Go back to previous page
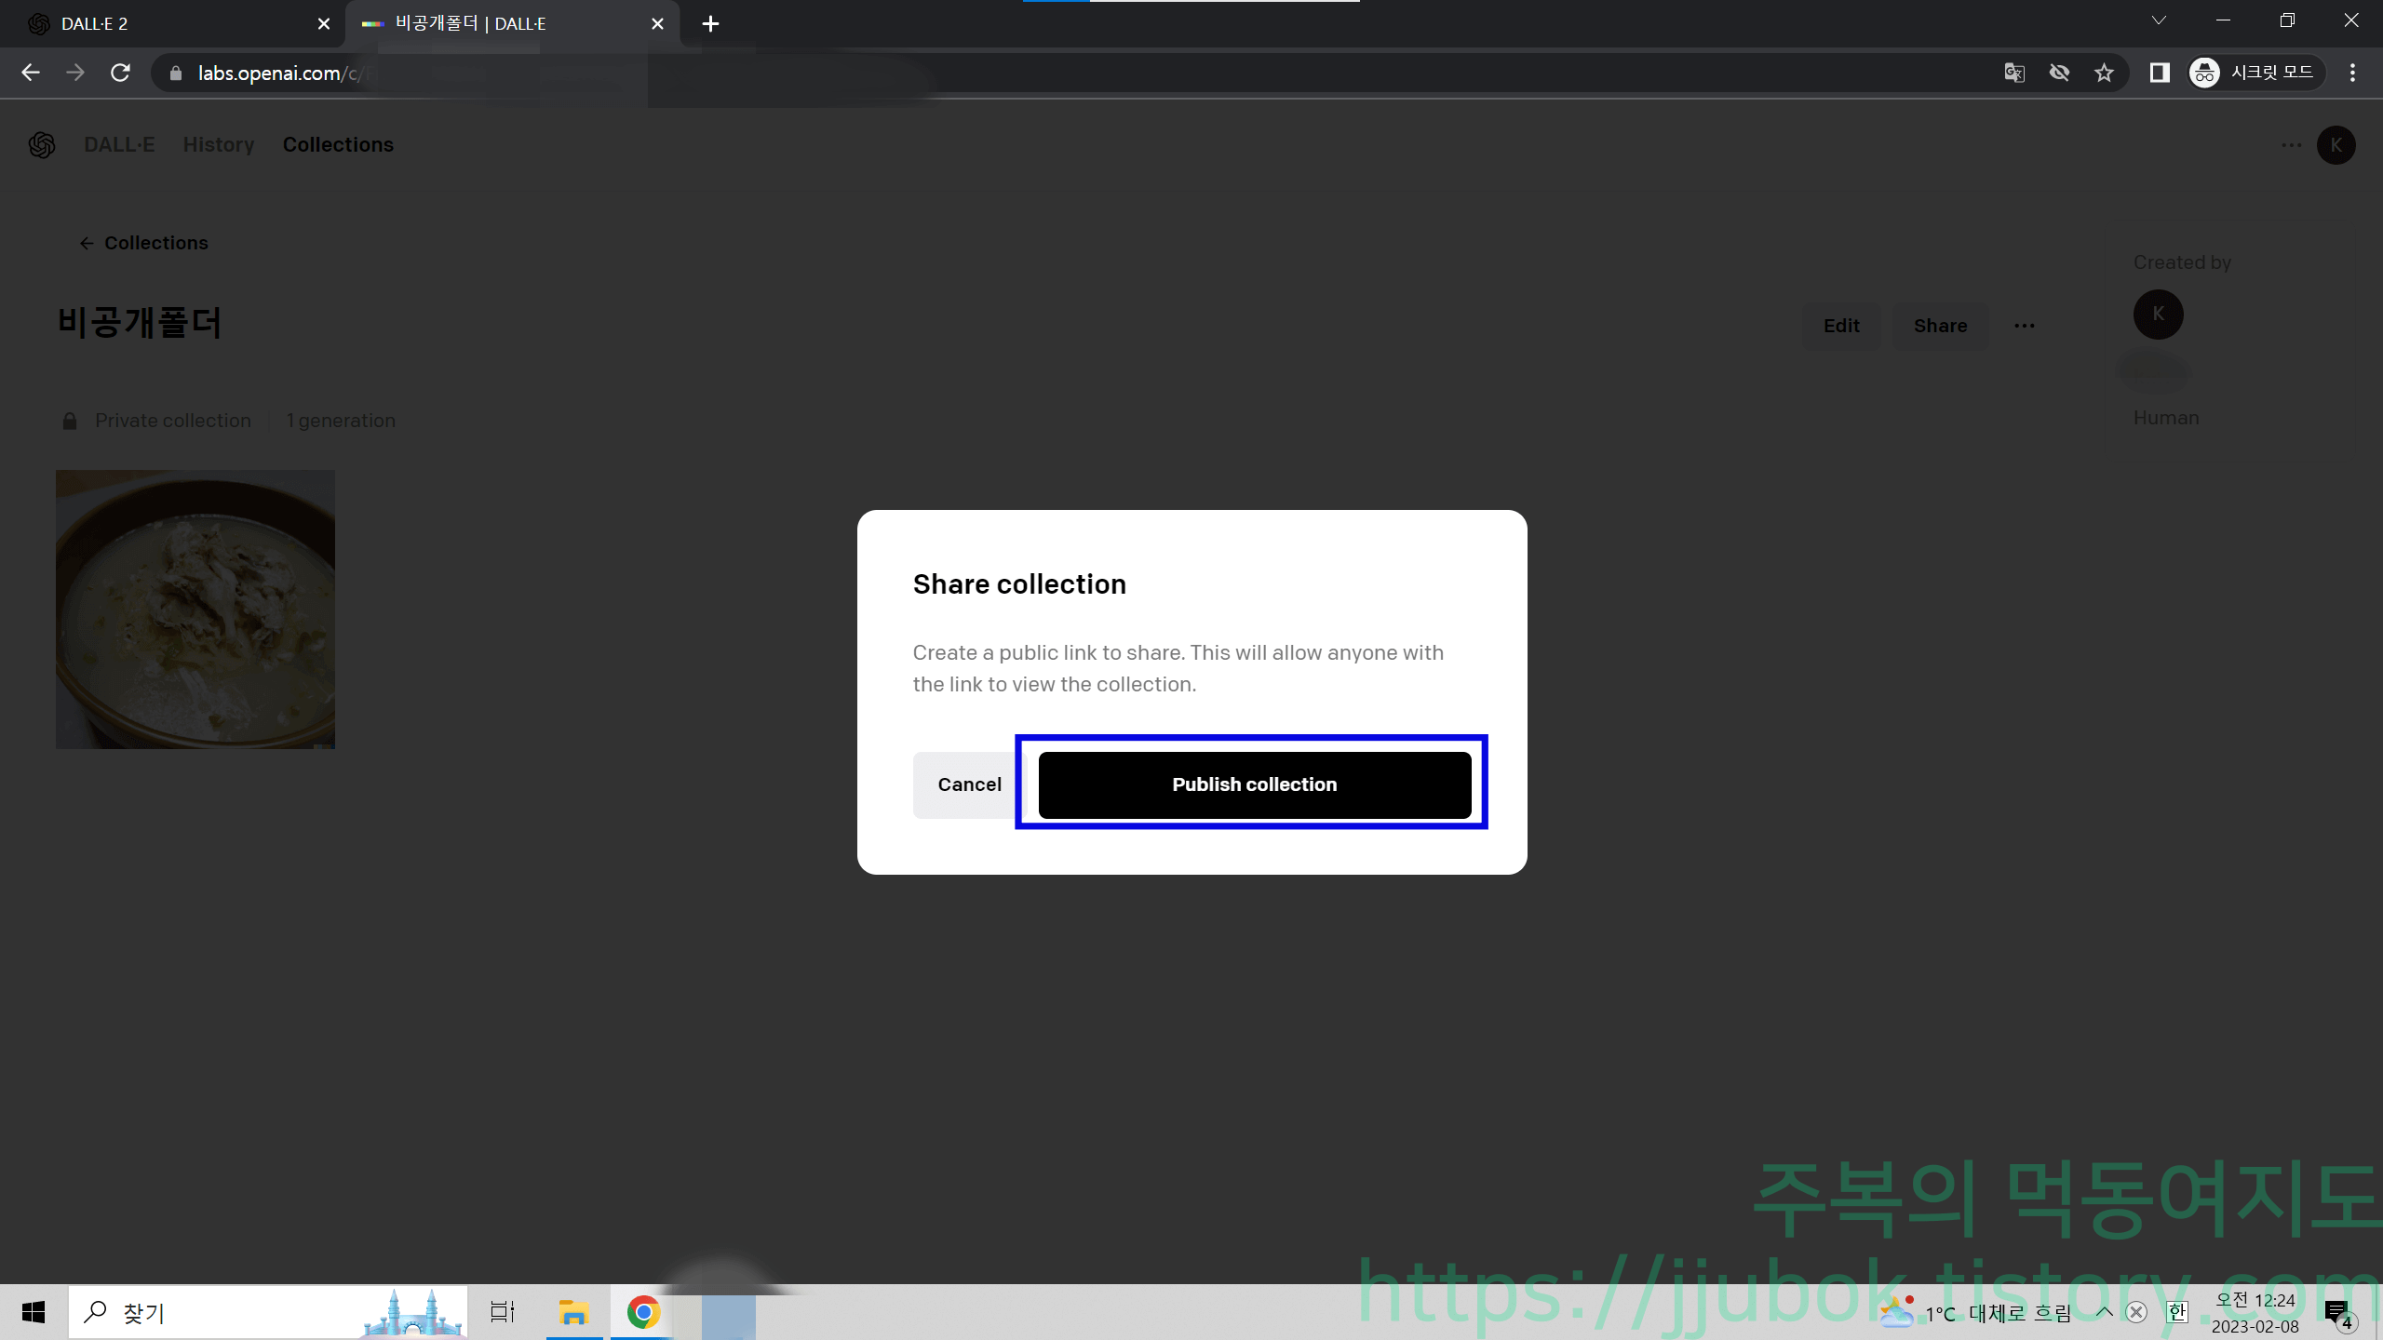 pos(31,73)
